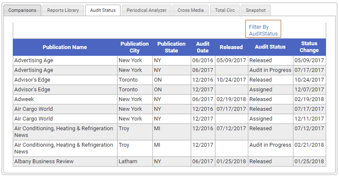Sort by Released column header
339x178 pixels.
(x=231, y=47)
